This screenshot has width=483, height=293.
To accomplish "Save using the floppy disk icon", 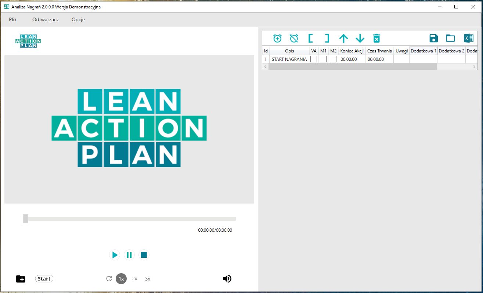I will (433, 38).
